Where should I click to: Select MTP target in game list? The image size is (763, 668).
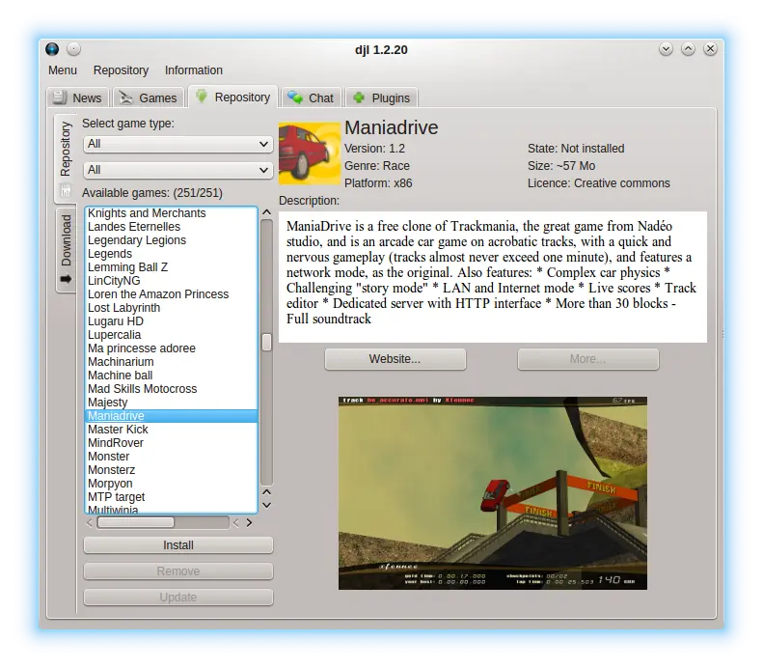pos(172,497)
